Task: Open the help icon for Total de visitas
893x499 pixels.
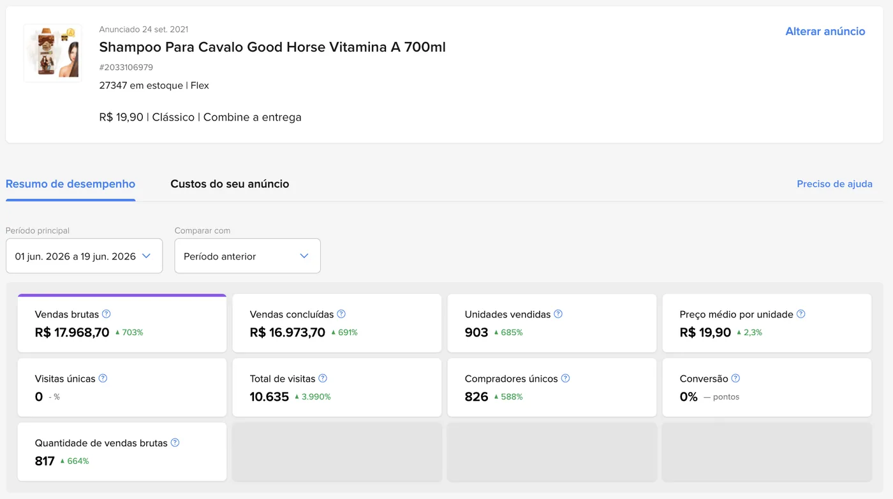Action: coord(323,378)
